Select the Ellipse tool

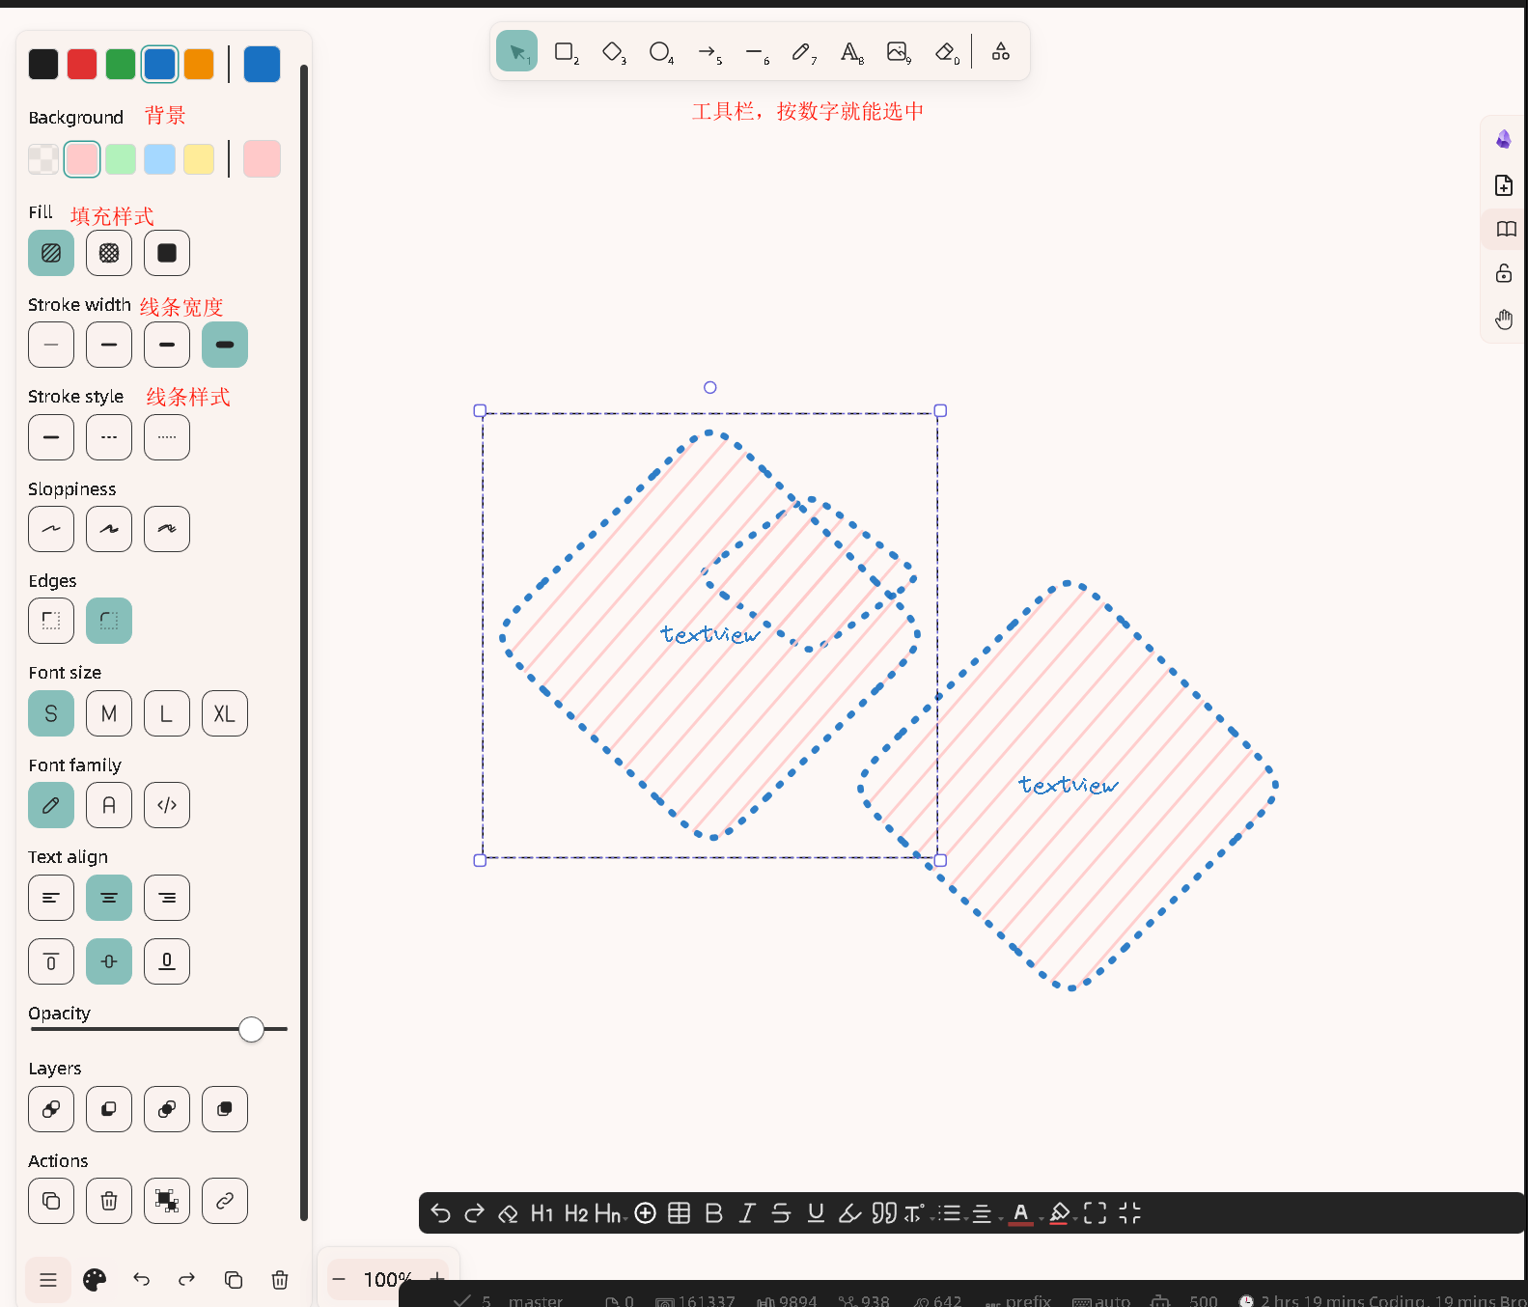click(x=660, y=51)
